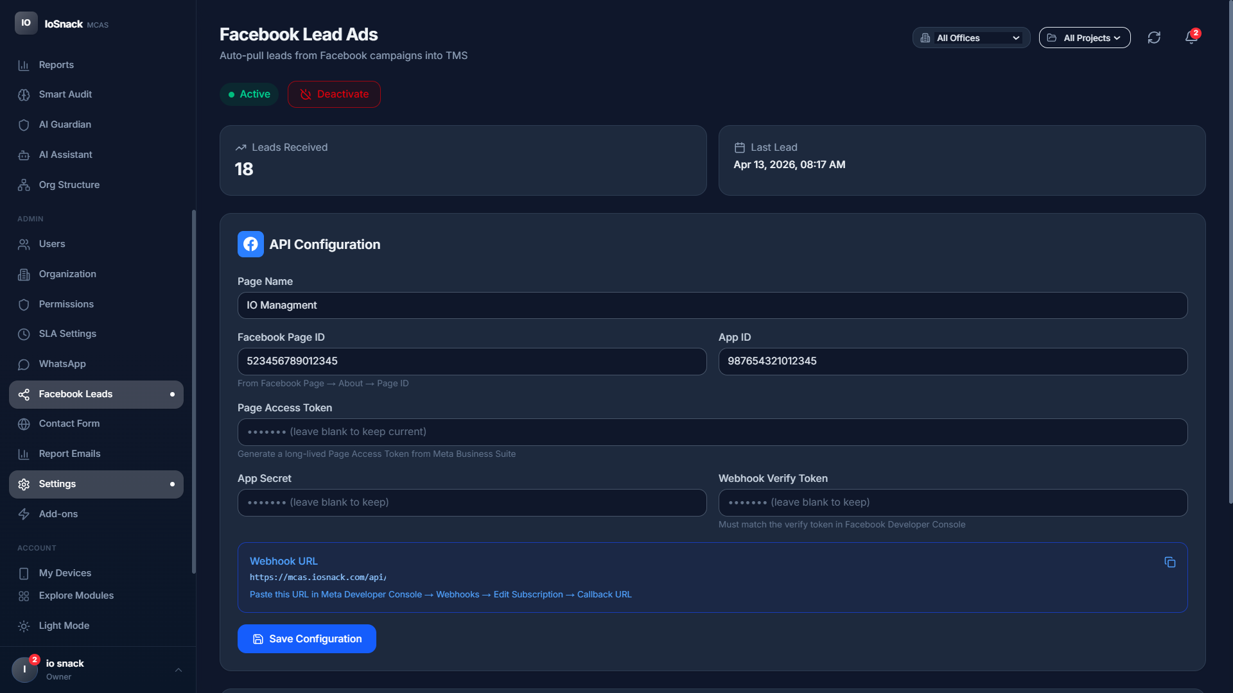Click the Webhook Verify Token field
The width and height of the screenshot is (1233, 693).
pos(952,502)
